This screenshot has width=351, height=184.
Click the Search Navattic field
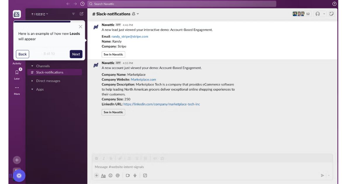point(181,4)
